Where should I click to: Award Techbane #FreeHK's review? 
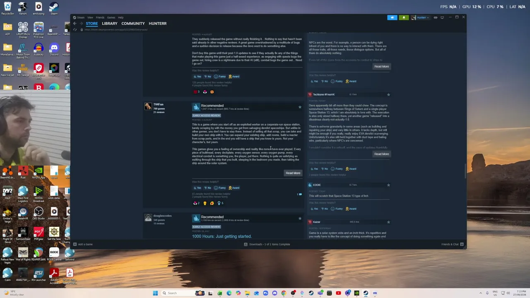point(351,169)
